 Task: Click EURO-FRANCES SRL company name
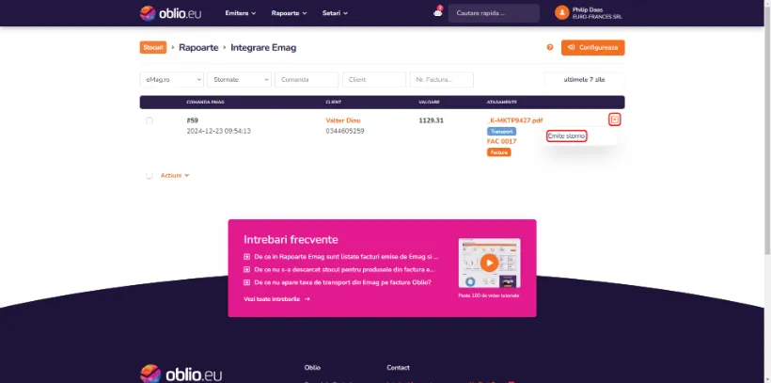pyautogui.click(x=597, y=17)
